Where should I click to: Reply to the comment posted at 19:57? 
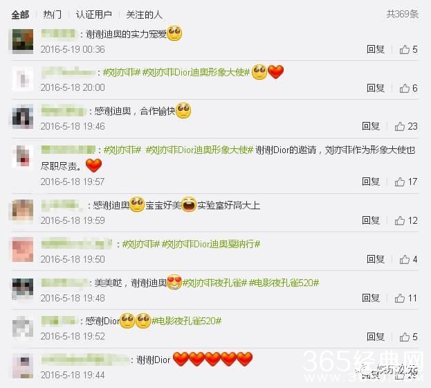click(x=371, y=182)
